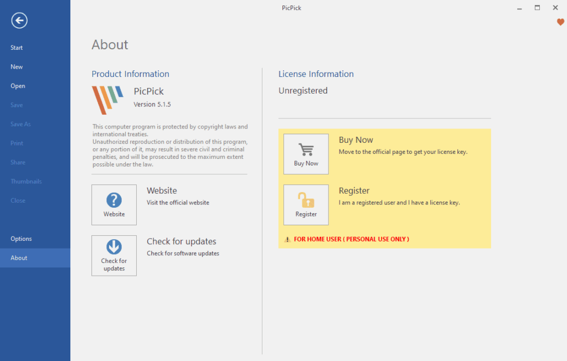Click the Check for updates download button
The width and height of the screenshot is (567, 361).
(114, 256)
